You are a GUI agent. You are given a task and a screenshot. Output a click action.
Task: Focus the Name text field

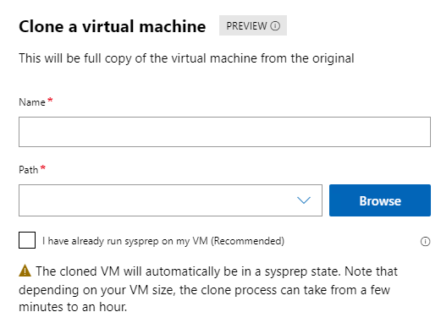pos(224,132)
